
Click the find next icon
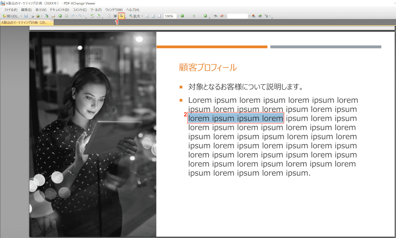tap(260, 16)
